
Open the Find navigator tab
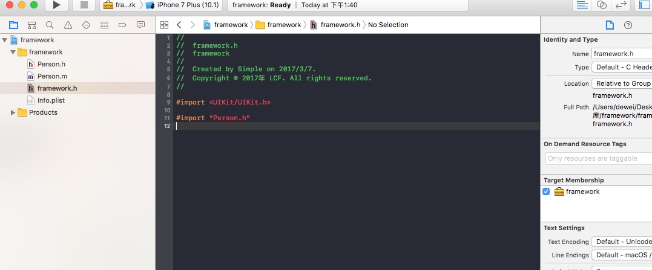point(50,25)
